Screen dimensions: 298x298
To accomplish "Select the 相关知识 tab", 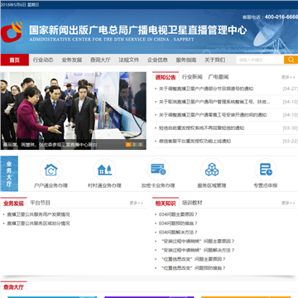I will [166, 204].
